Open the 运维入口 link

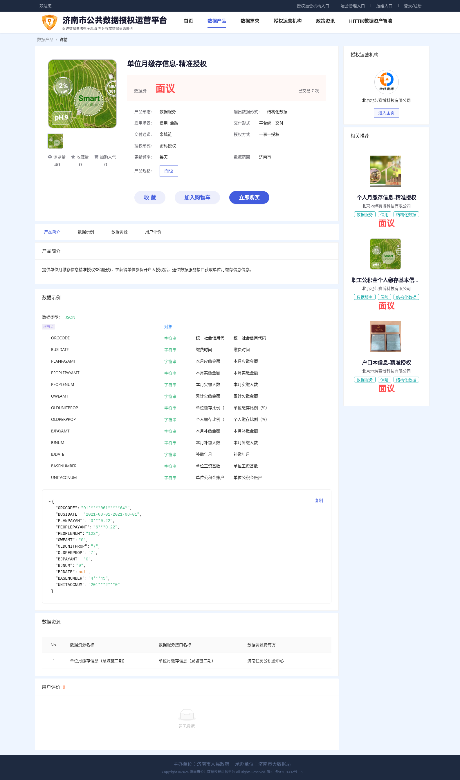[384, 6]
